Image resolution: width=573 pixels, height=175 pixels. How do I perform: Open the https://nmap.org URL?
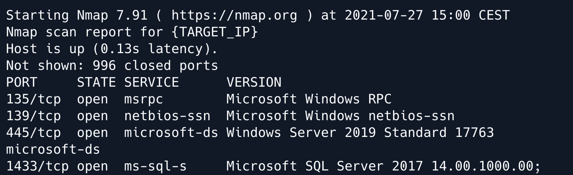click(234, 15)
